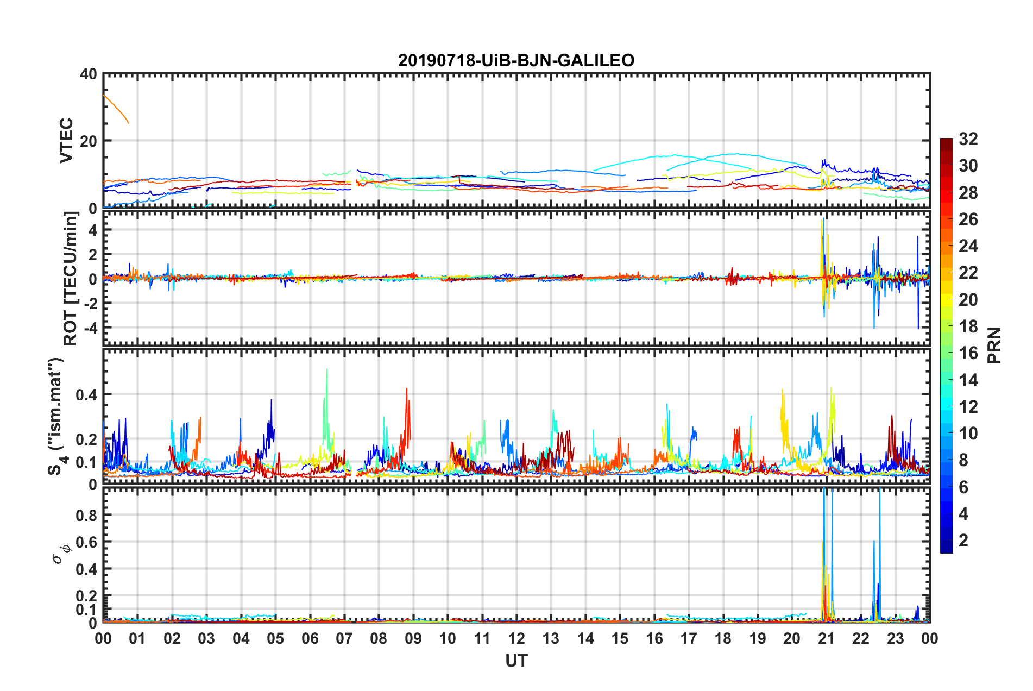Click colorbar tick label 28
The image size is (1033, 691).
click(x=968, y=193)
